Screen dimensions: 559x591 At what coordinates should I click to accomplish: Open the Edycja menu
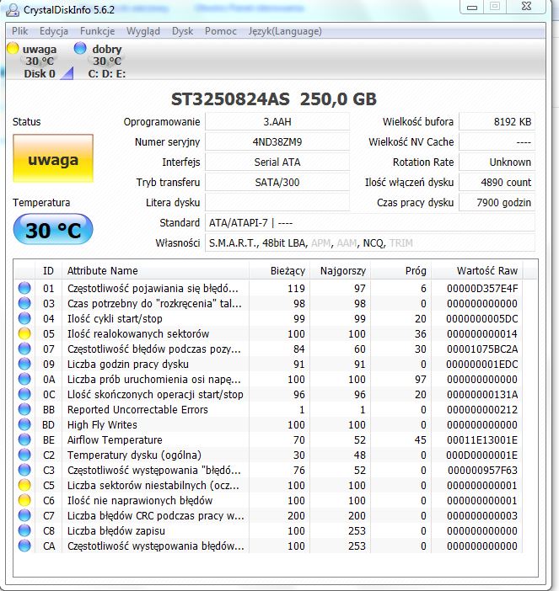pos(54,31)
